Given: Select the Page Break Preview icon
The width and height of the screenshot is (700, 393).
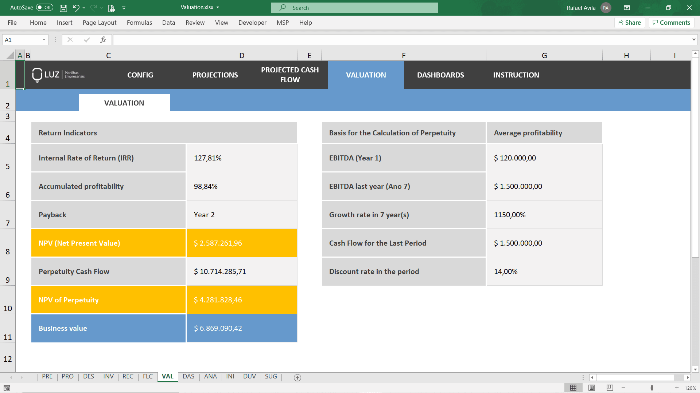Looking at the screenshot, I should tap(610, 388).
